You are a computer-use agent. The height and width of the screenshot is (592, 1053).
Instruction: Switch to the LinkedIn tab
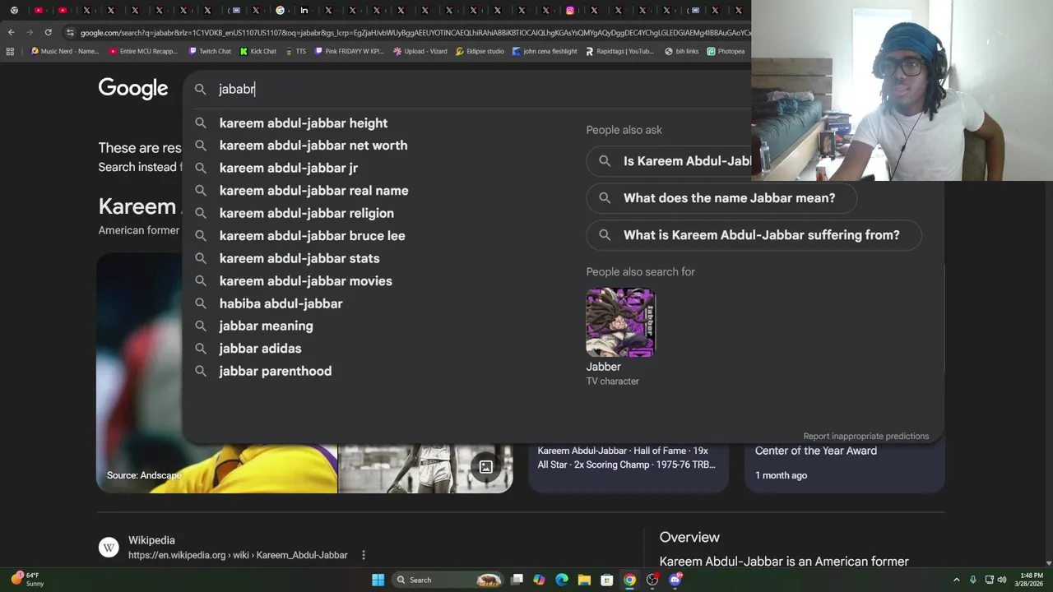304,10
